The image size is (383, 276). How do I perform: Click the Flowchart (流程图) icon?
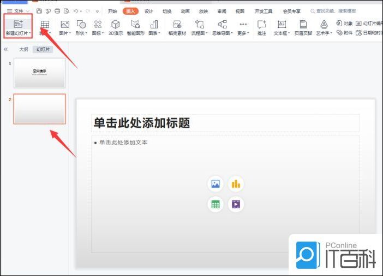(x=199, y=24)
